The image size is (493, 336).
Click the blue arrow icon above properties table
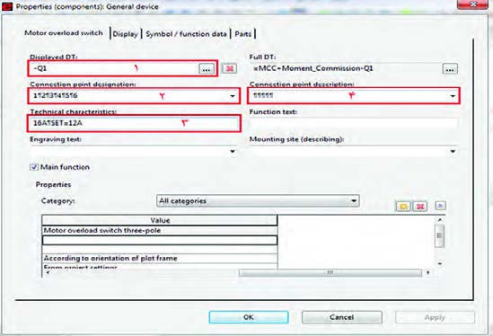click(441, 206)
